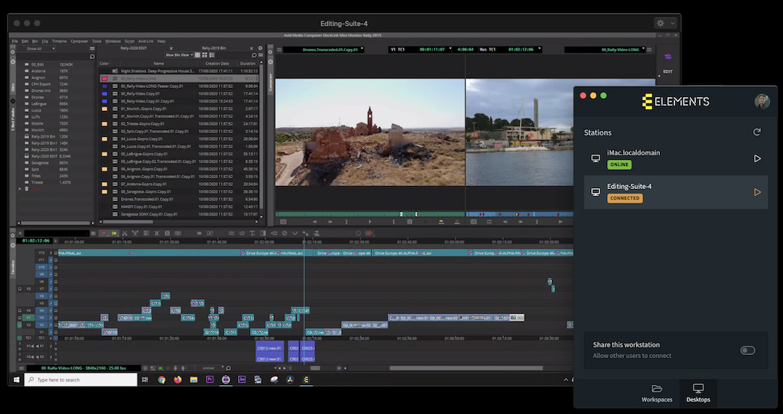The width and height of the screenshot is (783, 414).
Task: Toggle the Share this workstation switch
Action: pos(748,350)
